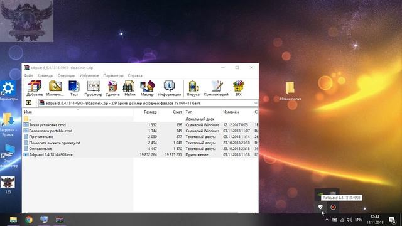Maximize the WinRAR window
Image resolution: width=402 pixels, height=226 pixels.
pos(237,68)
